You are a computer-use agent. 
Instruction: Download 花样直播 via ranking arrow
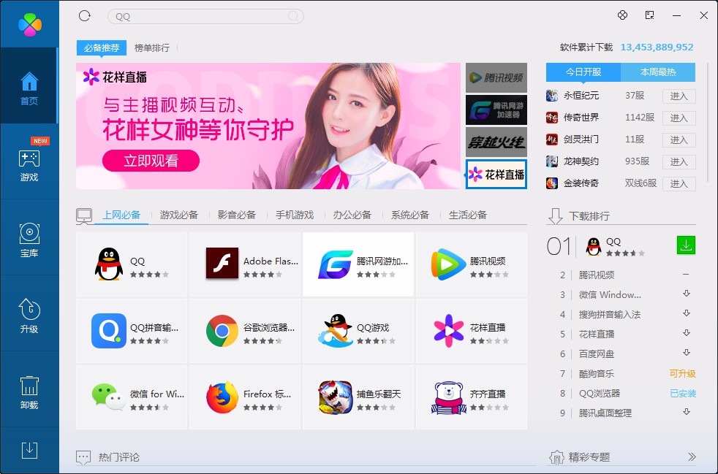(687, 333)
